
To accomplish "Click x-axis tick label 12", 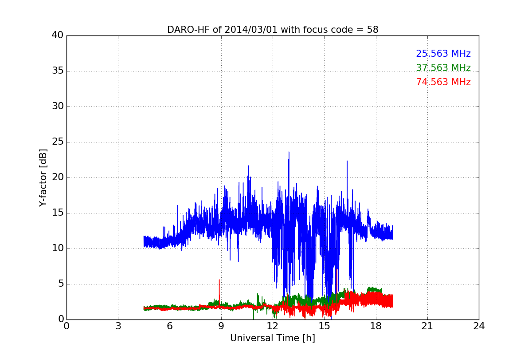I will pyautogui.click(x=273, y=326).
